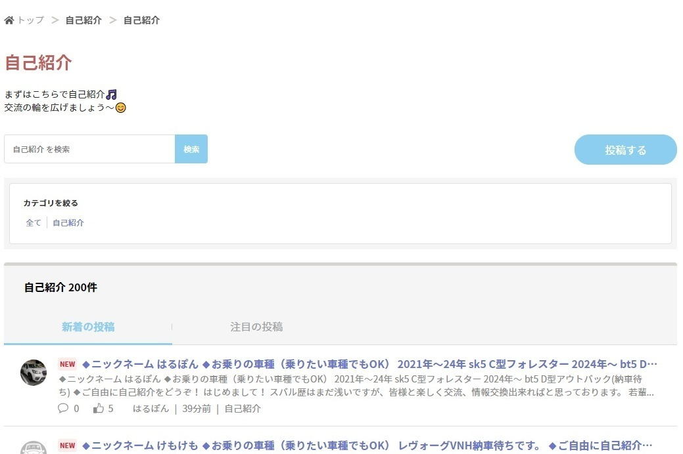Click the 自己紹介 200件 heading text
Screen dimensions: 683x454
(60, 287)
